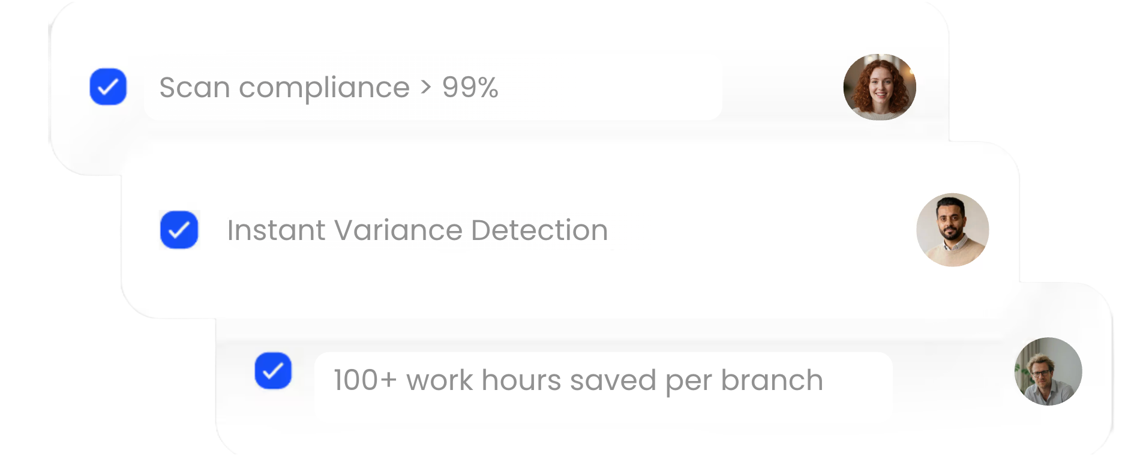
Task: Click the middle card's circular profile photo
Action: (x=952, y=230)
